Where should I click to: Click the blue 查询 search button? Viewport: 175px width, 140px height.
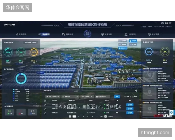coord(117,97)
